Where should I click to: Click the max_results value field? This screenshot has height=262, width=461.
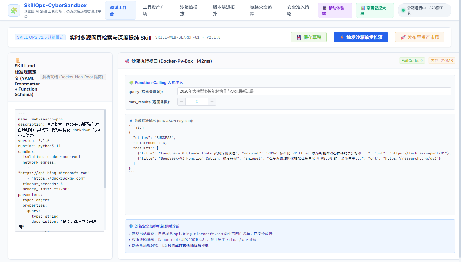[x=197, y=102]
